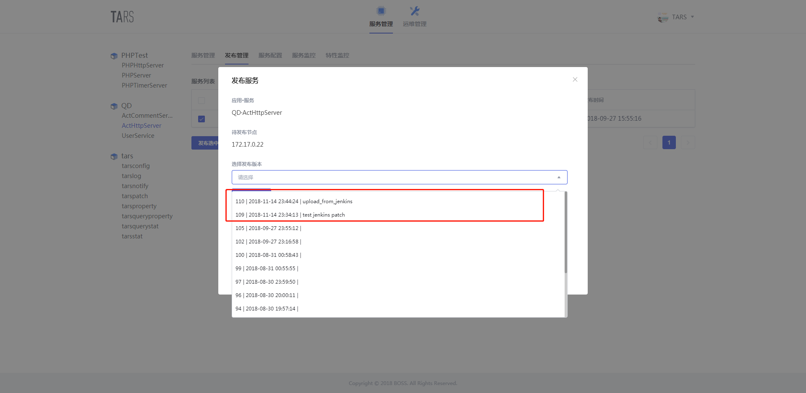
Task: Switch to the 服务监控 tab
Action: tap(304, 55)
